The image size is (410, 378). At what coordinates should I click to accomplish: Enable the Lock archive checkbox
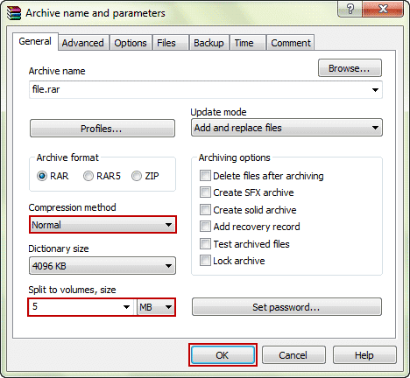205,261
